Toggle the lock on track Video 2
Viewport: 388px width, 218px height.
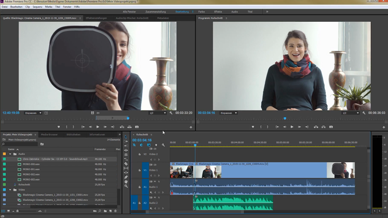tap(140, 154)
